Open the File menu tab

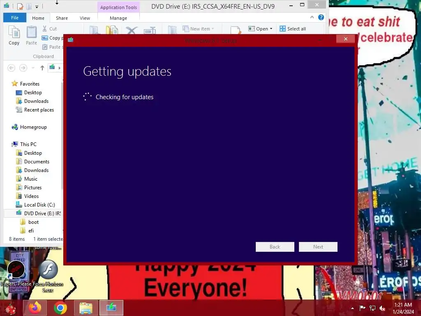[15, 18]
